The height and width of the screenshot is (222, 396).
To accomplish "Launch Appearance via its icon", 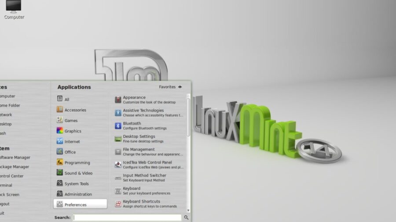I will tap(118, 100).
